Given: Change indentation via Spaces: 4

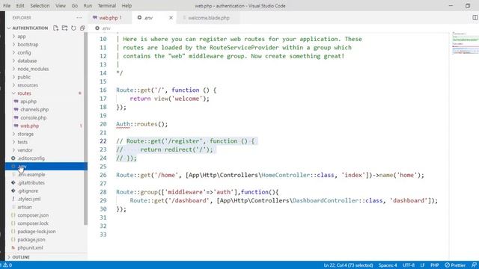Looking at the screenshot, I should [x=388, y=265].
